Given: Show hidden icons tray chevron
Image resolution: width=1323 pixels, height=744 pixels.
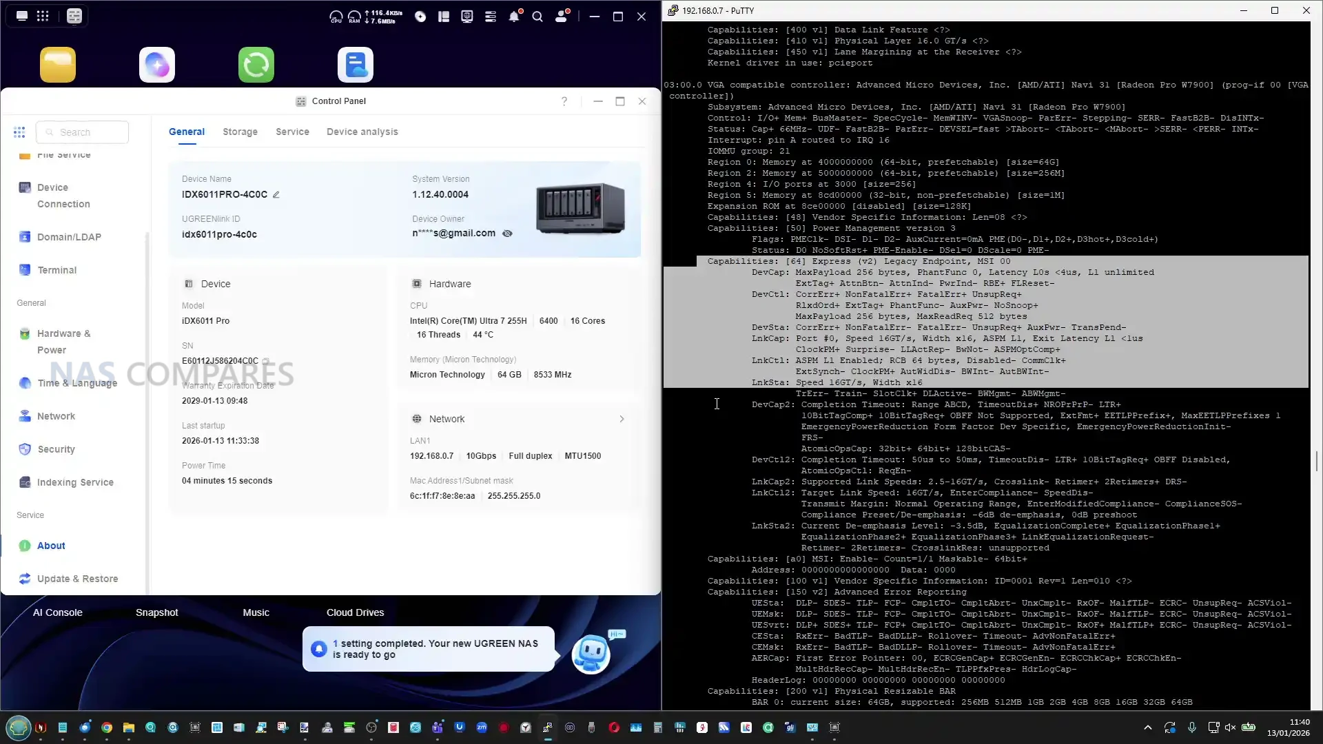Looking at the screenshot, I should click(x=1147, y=727).
